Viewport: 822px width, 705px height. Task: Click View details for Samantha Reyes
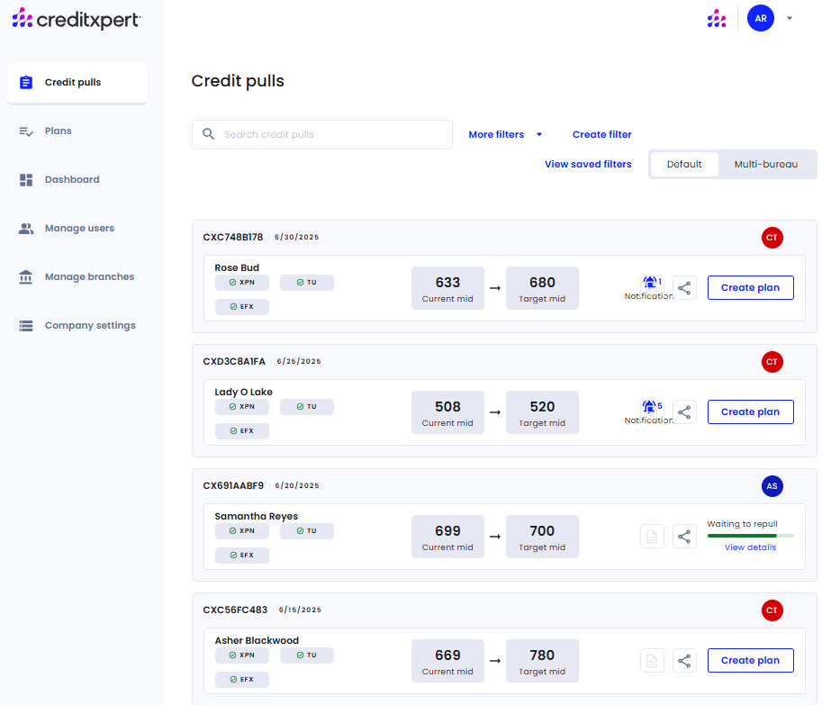click(750, 547)
